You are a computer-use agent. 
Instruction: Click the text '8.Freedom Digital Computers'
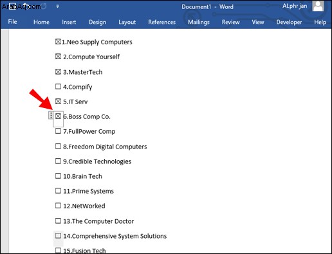(105, 147)
